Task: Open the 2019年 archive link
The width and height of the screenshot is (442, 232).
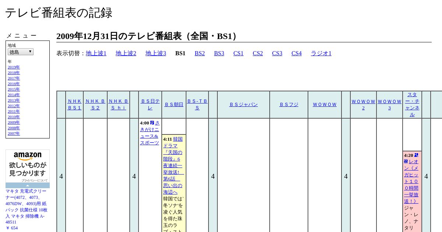Action: 14,67
